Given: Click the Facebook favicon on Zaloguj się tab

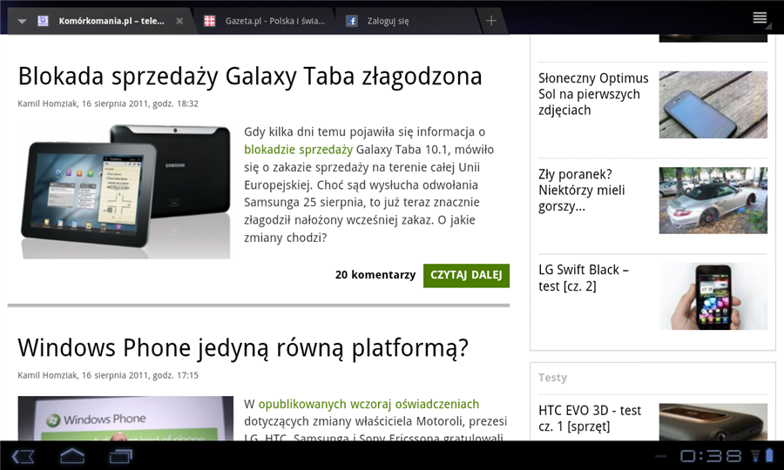Looking at the screenshot, I should pyautogui.click(x=352, y=21).
